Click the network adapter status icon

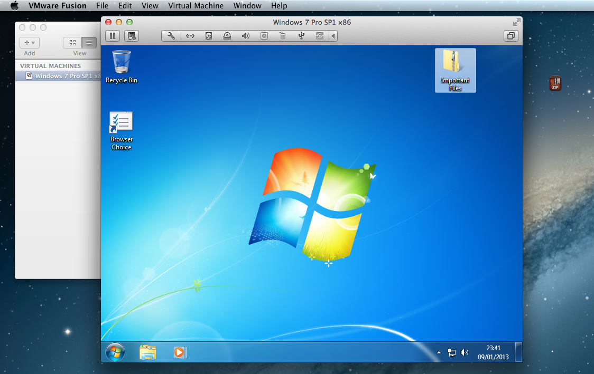(190, 36)
